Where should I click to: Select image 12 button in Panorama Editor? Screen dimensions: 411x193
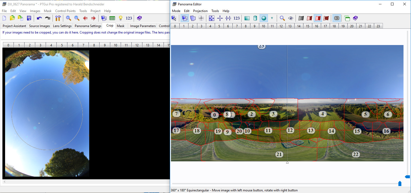(281, 26)
